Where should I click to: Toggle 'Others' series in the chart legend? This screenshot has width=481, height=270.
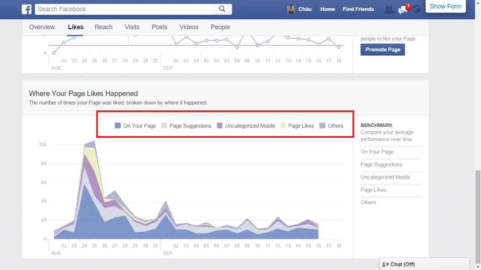click(x=332, y=125)
